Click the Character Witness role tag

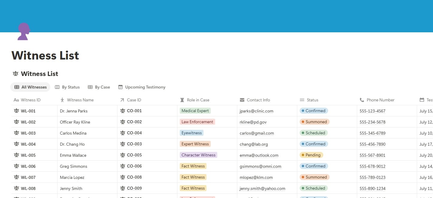click(x=198, y=155)
